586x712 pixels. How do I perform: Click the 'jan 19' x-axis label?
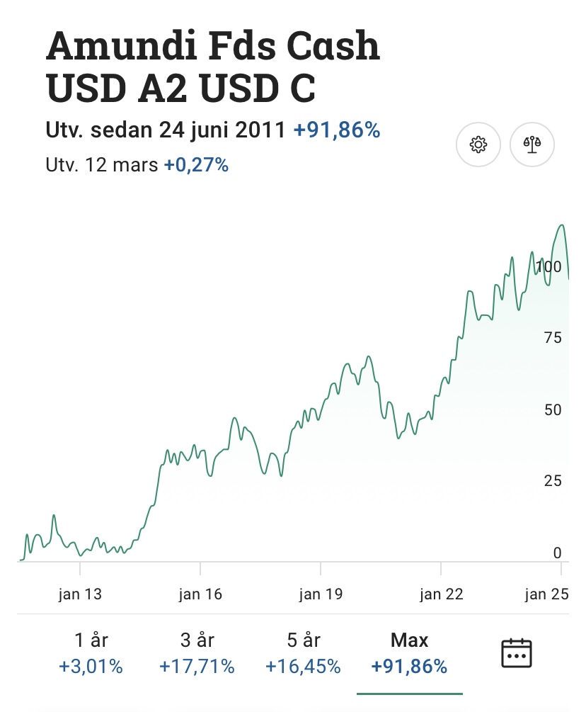[x=321, y=594]
